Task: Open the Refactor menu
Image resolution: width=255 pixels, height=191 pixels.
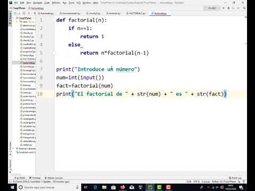Action: (x=56, y=3)
